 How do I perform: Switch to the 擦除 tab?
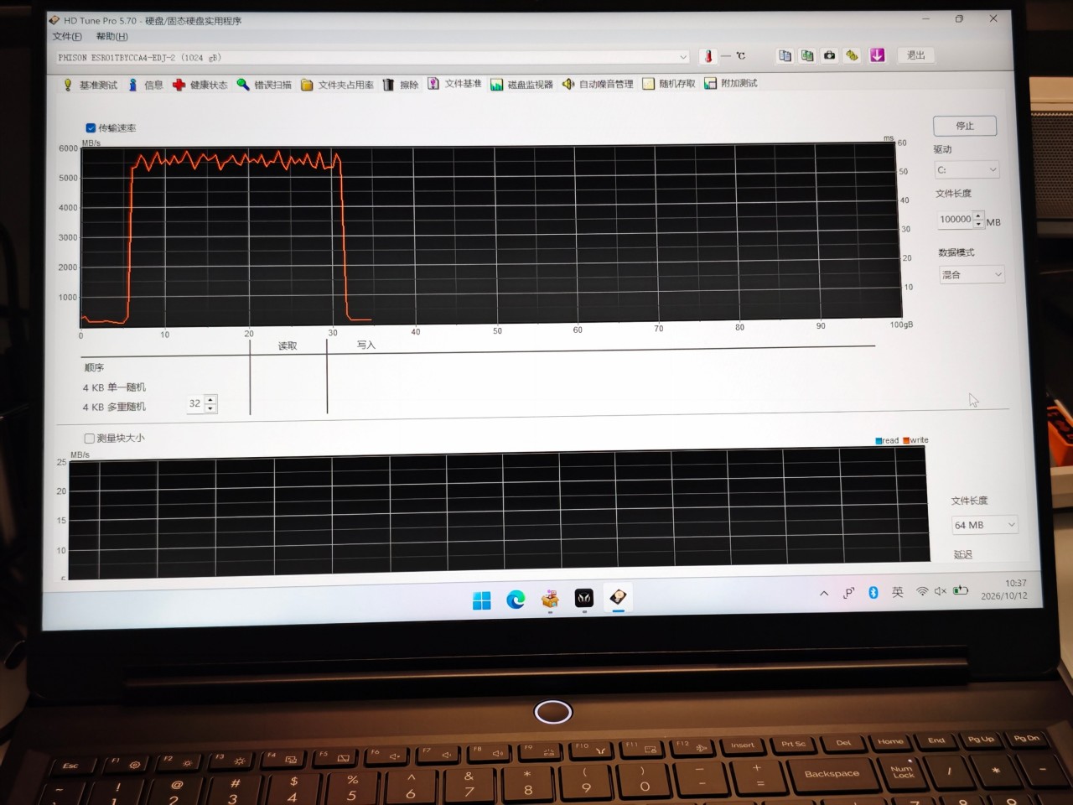coord(401,85)
